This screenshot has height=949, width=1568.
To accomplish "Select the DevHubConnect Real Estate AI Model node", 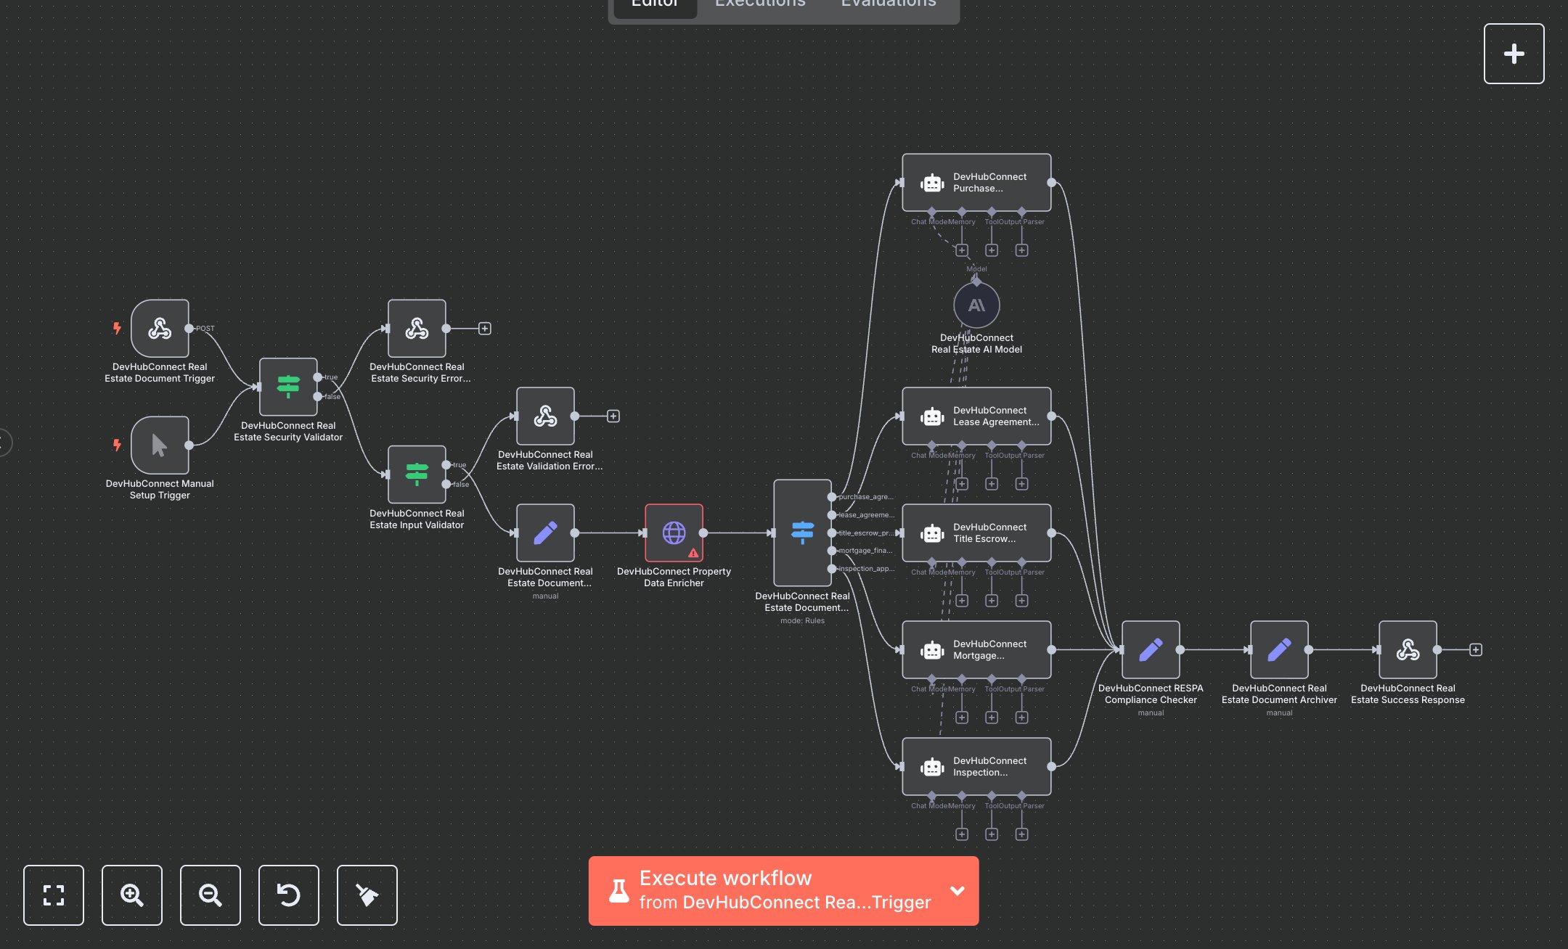I will point(976,306).
